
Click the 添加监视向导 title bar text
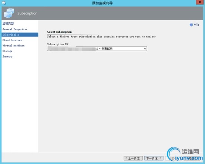click(x=102, y=3)
